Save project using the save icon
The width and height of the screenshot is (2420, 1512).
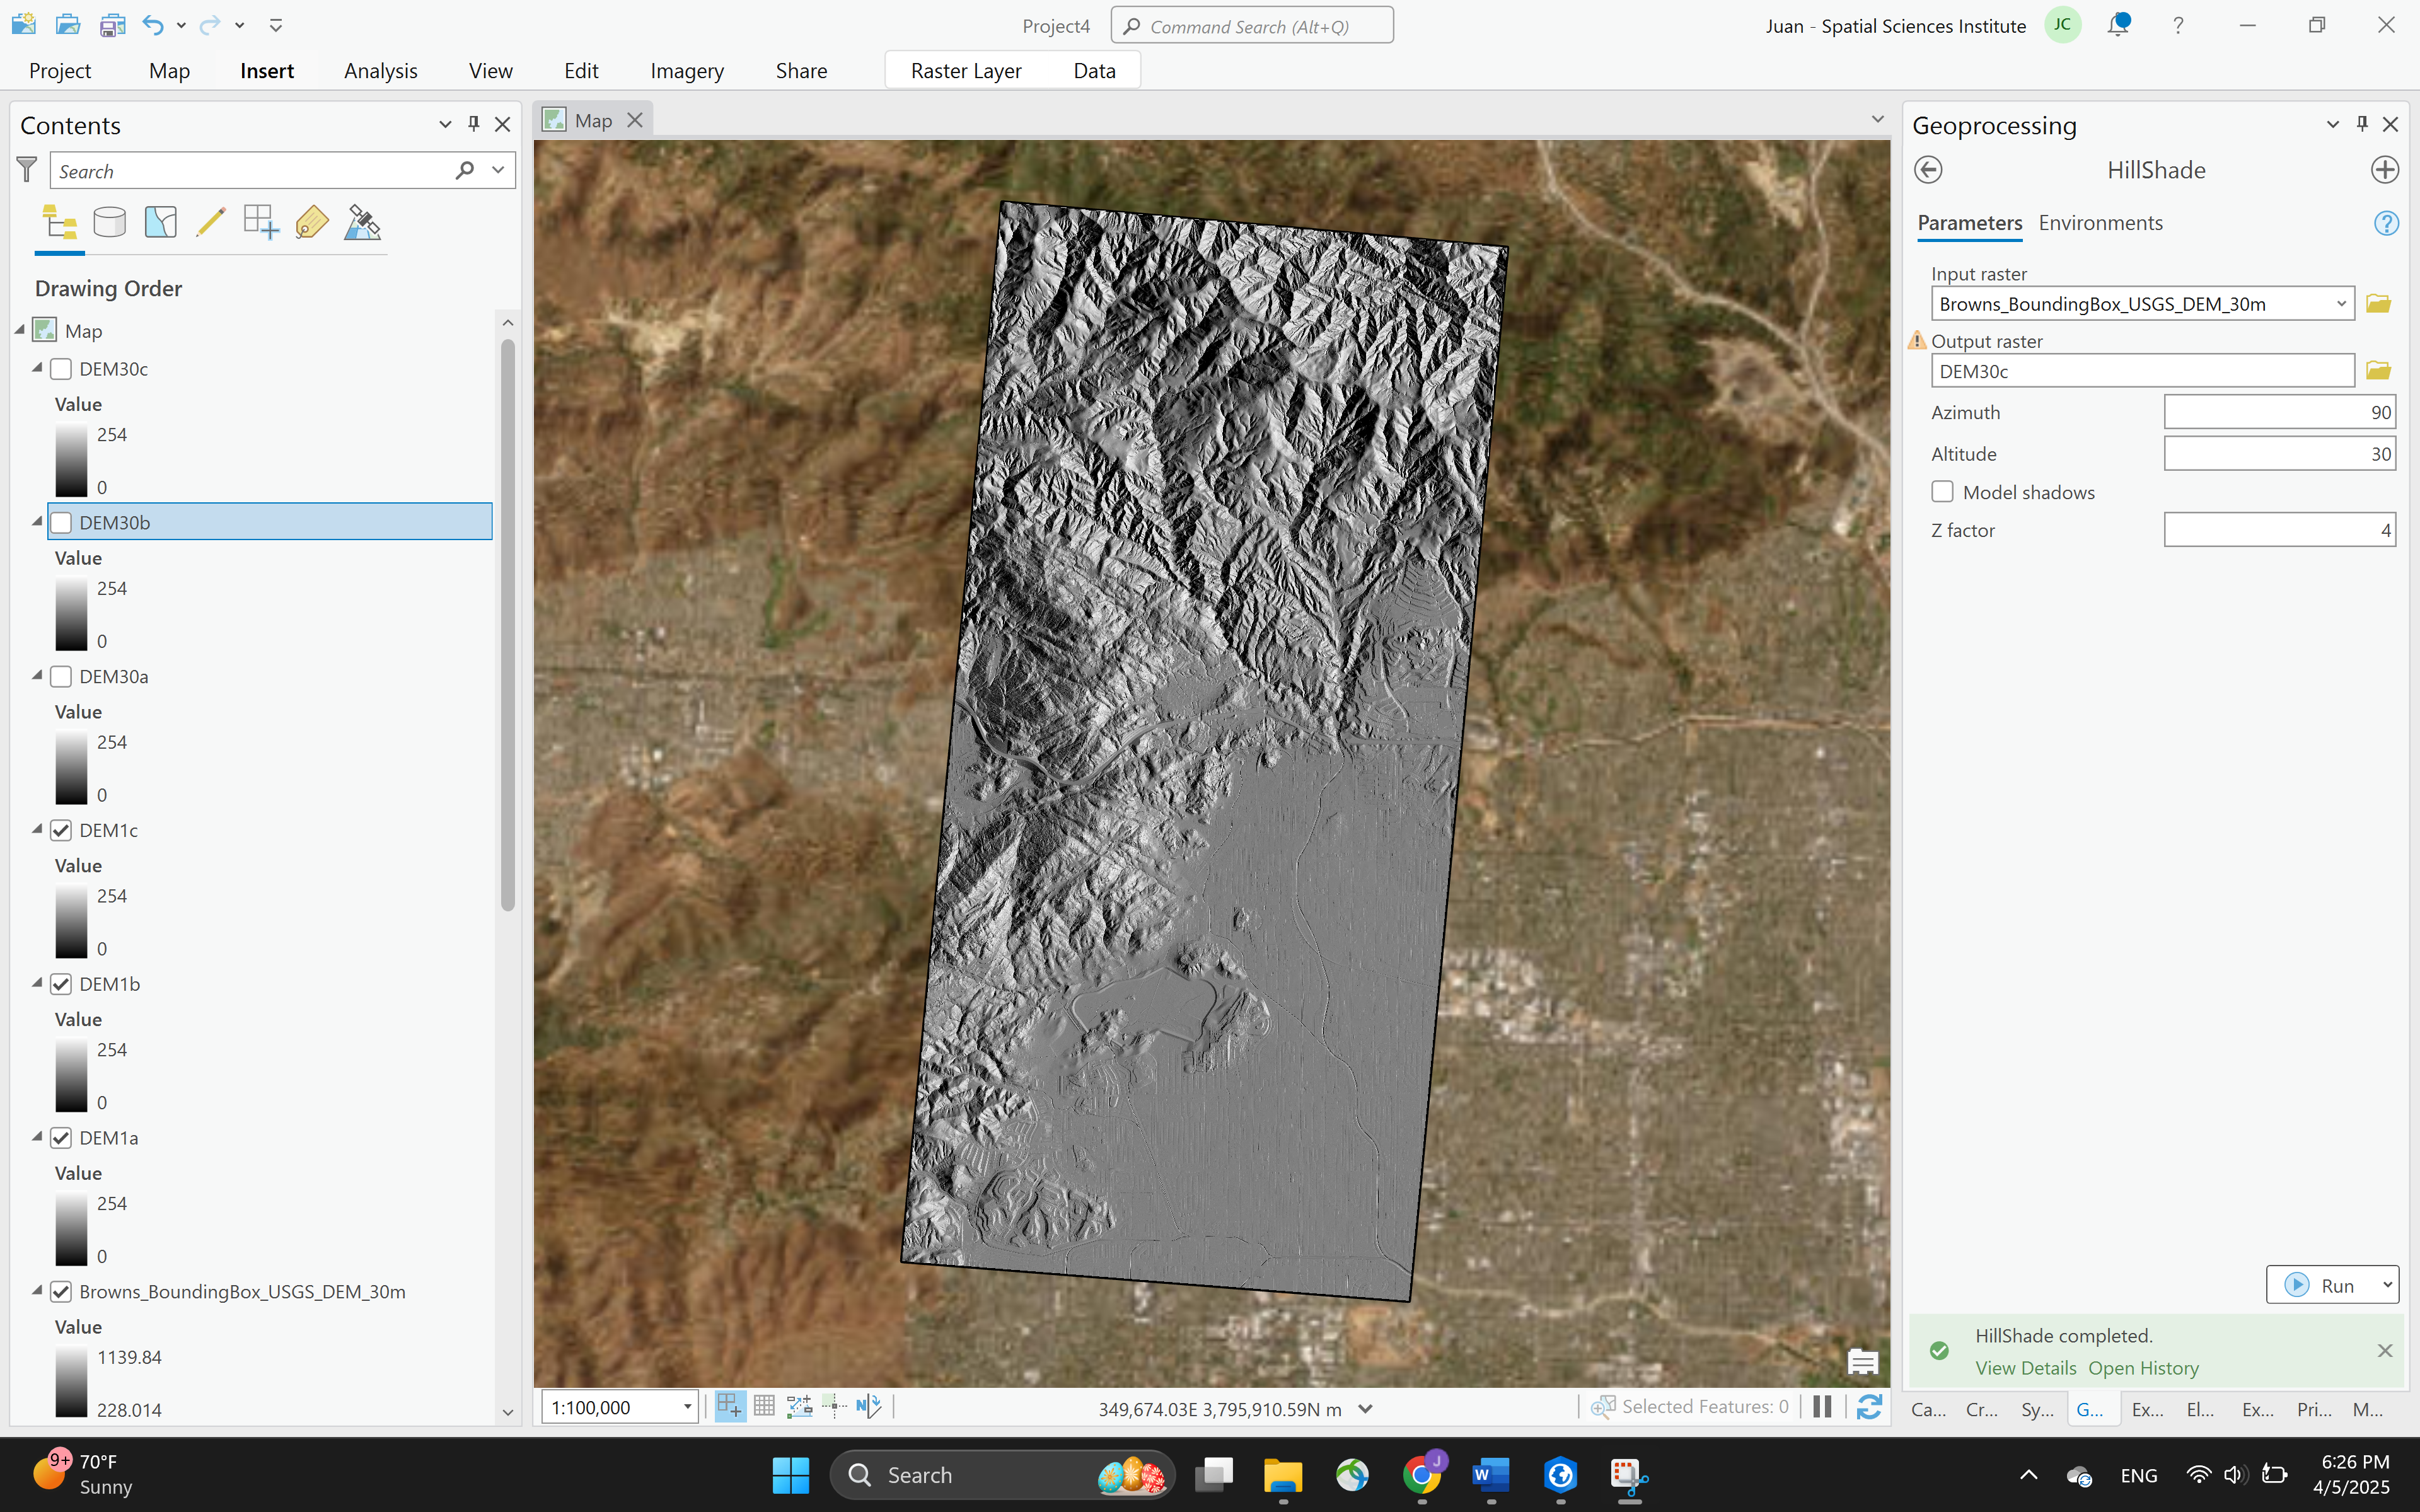click(x=112, y=24)
